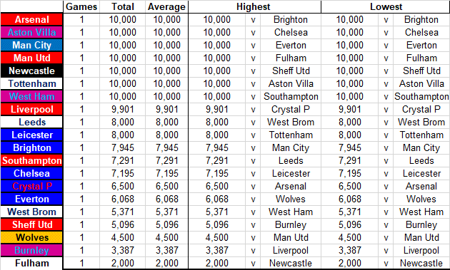This screenshot has width=450, height=270.
Task: Click the Games column header
Action: [x=81, y=6]
